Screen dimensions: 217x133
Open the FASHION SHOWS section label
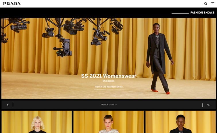point(202,13)
